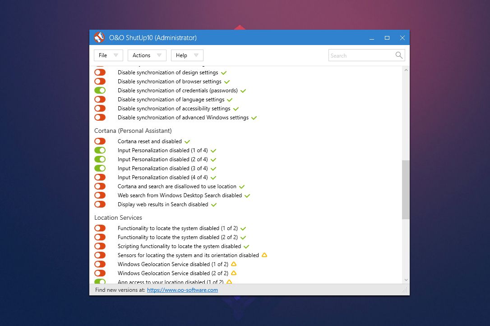
Task: Click checkmark next to accessibility settings sync
Action: click(x=236, y=109)
